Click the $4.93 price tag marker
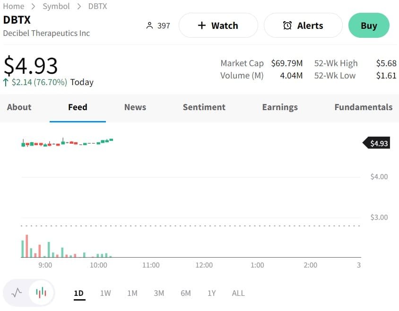The width and height of the screenshot is (399, 311). coord(377,143)
